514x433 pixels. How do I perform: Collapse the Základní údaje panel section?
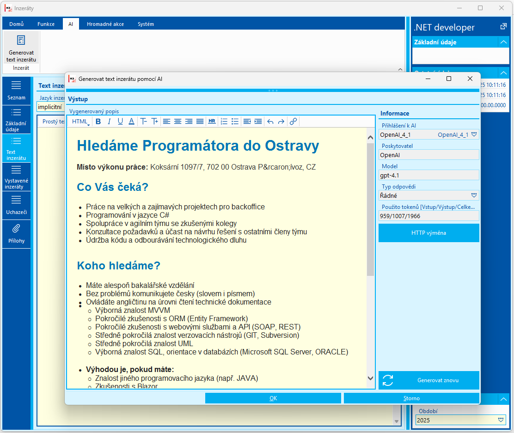click(x=503, y=42)
